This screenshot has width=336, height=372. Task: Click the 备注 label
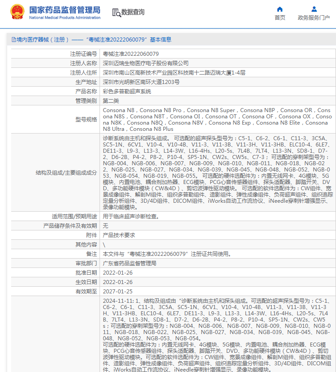(91, 254)
